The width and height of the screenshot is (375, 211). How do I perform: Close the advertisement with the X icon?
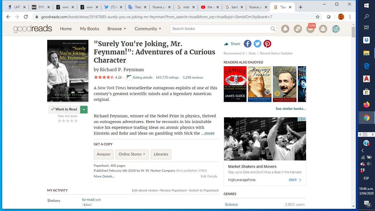[304, 119]
